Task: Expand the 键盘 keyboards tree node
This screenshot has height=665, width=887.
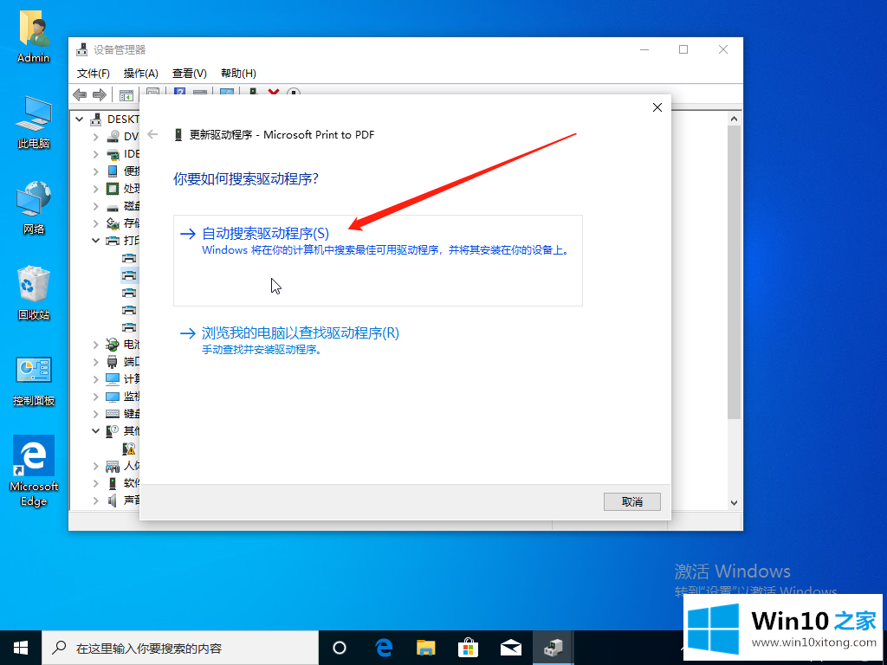Action: (x=95, y=414)
